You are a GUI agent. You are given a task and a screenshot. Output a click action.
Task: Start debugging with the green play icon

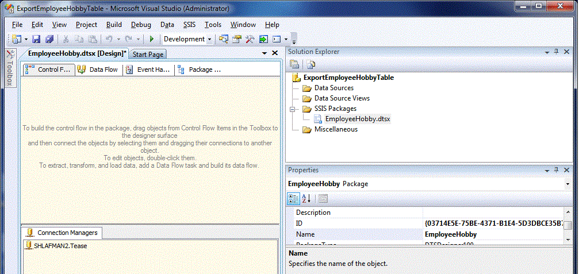pos(151,39)
